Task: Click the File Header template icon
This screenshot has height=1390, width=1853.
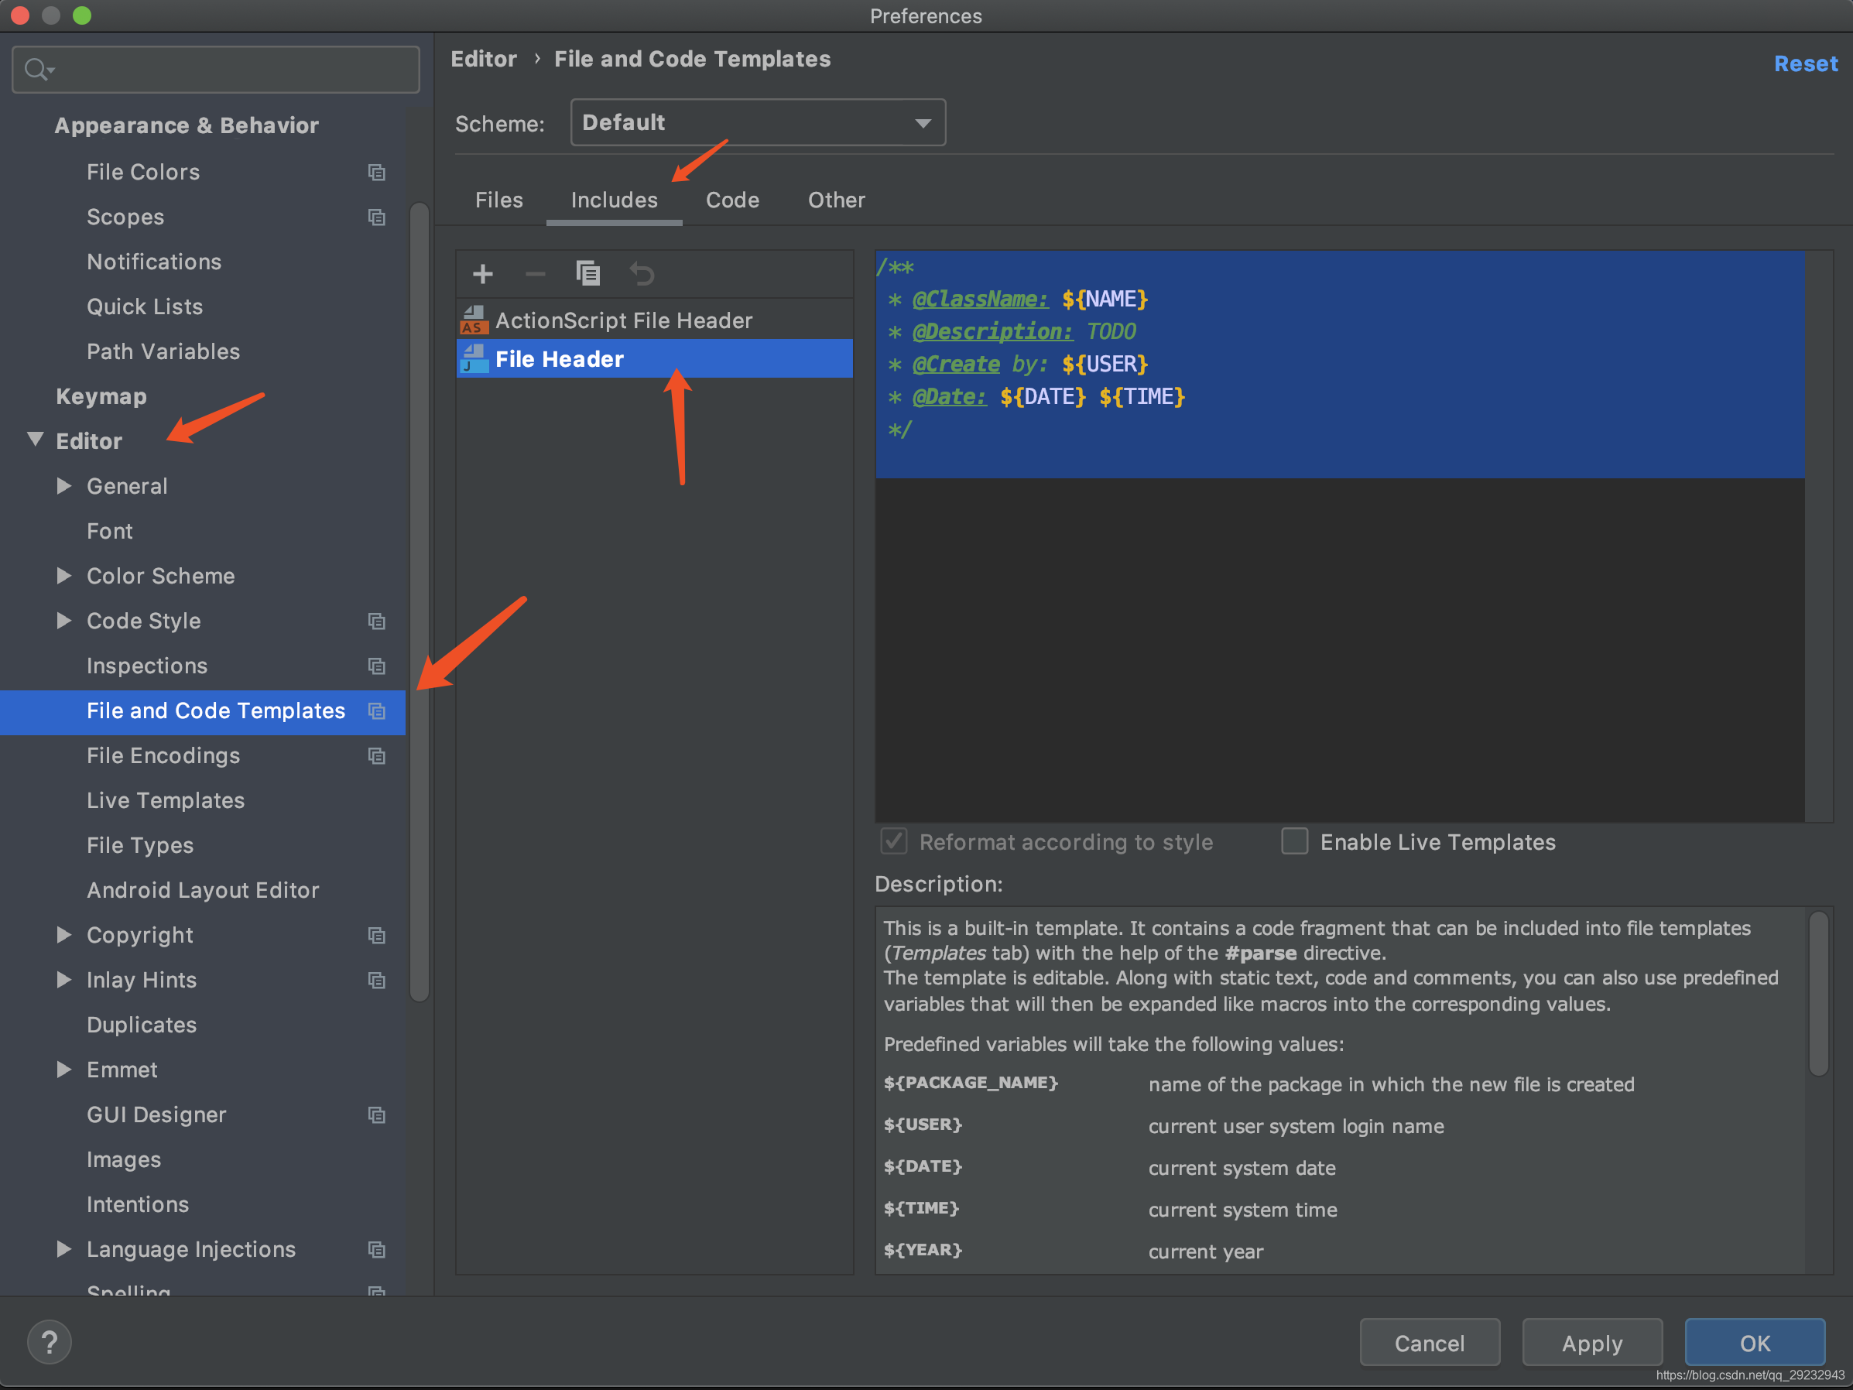Action: pos(476,359)
